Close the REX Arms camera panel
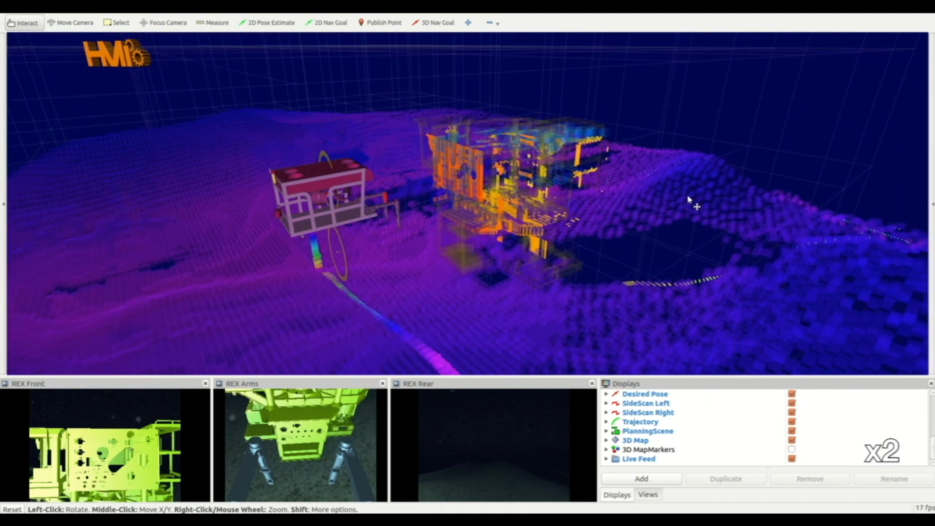 [383, 384]
